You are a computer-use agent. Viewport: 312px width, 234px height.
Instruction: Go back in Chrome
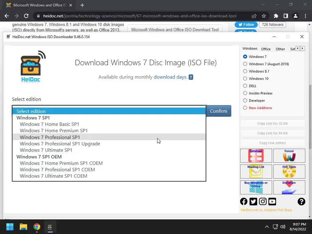click(7, 16)
